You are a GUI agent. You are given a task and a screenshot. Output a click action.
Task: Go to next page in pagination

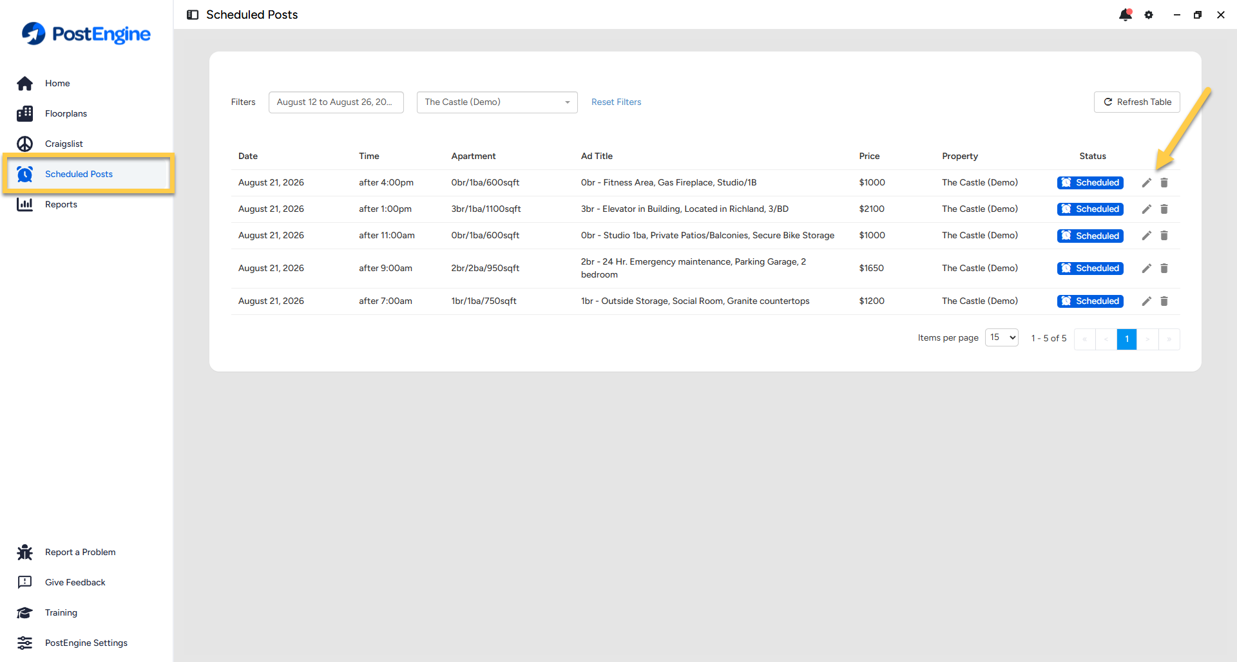pos(1148,339)
